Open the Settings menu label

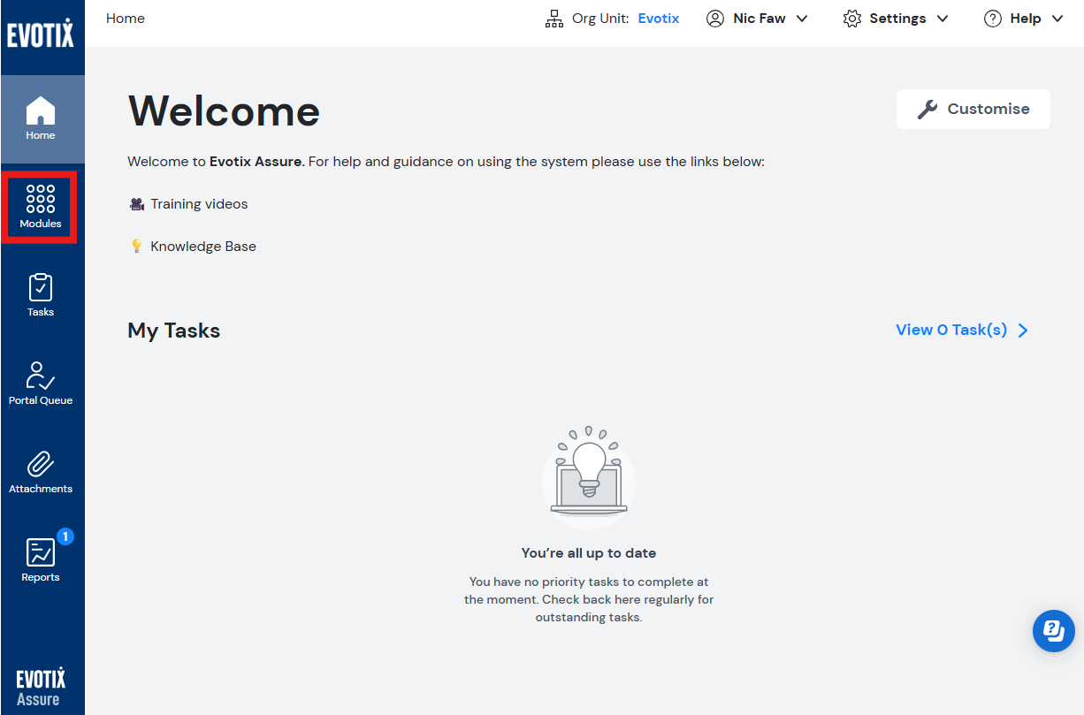tap(897, 19)
